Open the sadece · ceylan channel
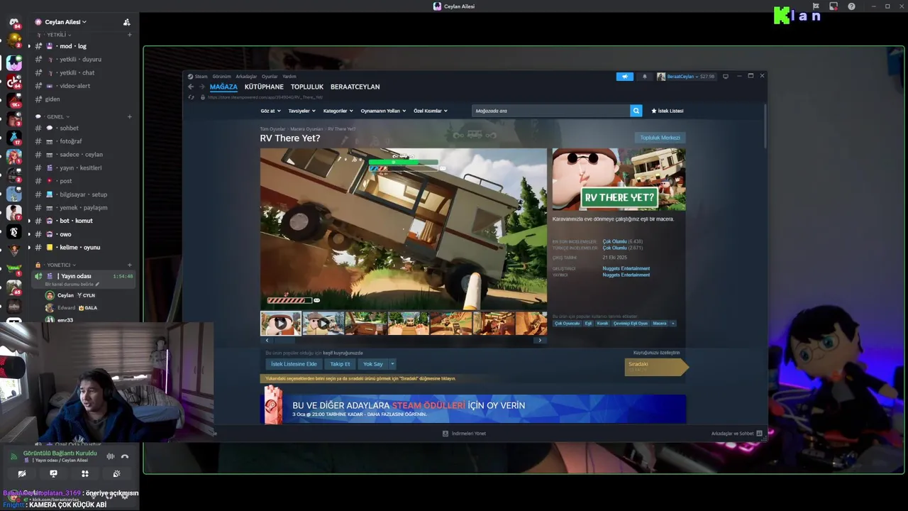This screenshot has height=511, width=908. 82,155
